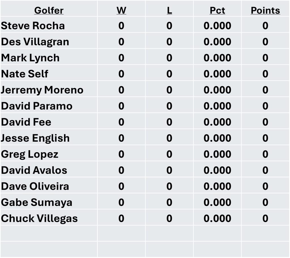Select the Jerremy Moreno cell

(42, 90)
